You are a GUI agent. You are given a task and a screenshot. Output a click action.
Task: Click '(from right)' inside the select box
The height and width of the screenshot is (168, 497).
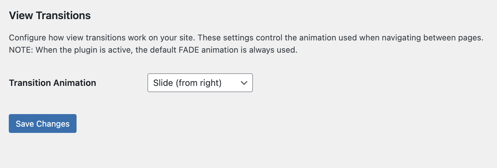[x=199, y=83]
